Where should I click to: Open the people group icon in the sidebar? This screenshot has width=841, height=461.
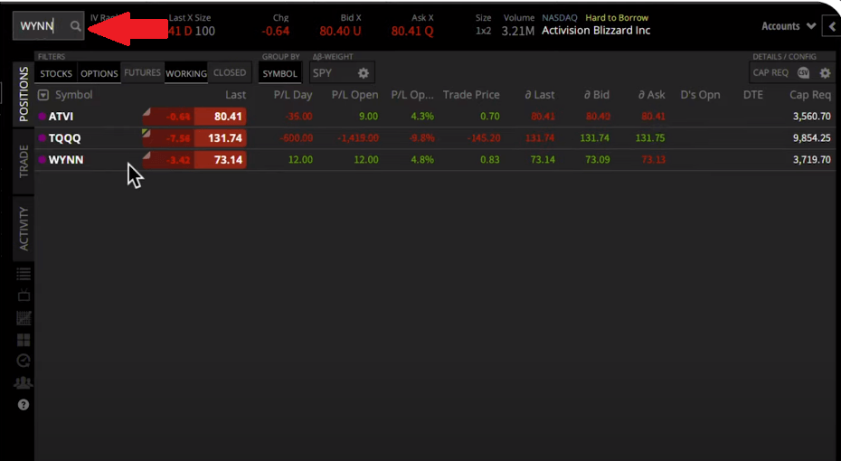point(24,383)
